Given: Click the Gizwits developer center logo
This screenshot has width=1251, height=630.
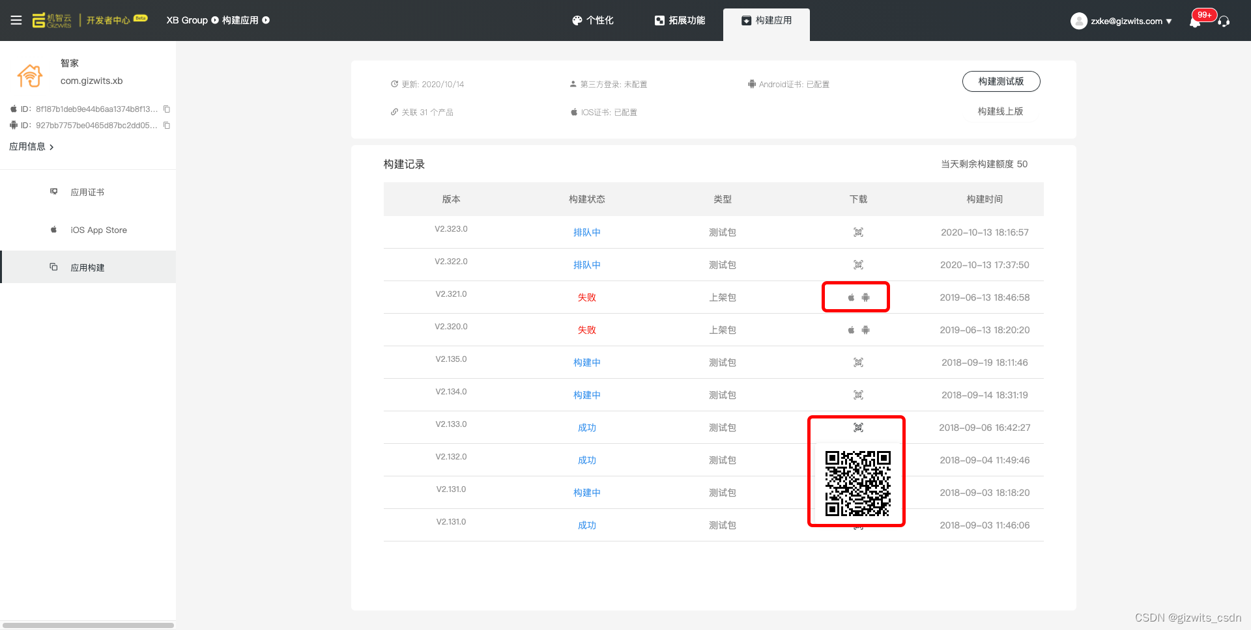Looking at the screenshot, I should pos(90,20).
